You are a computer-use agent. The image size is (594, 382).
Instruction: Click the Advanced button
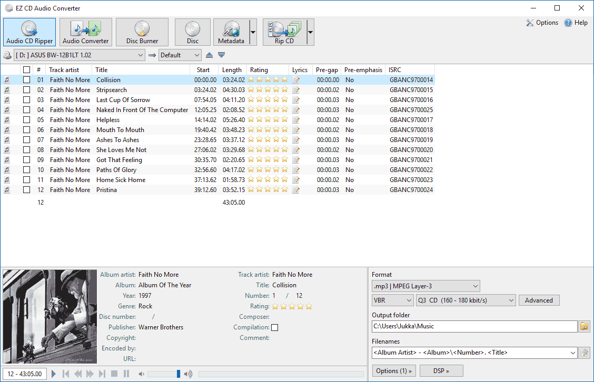539,300
